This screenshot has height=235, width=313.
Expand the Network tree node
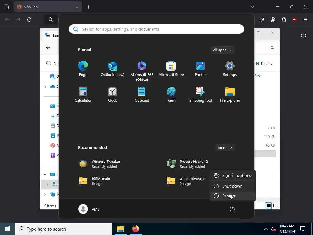tap(45, 194)
